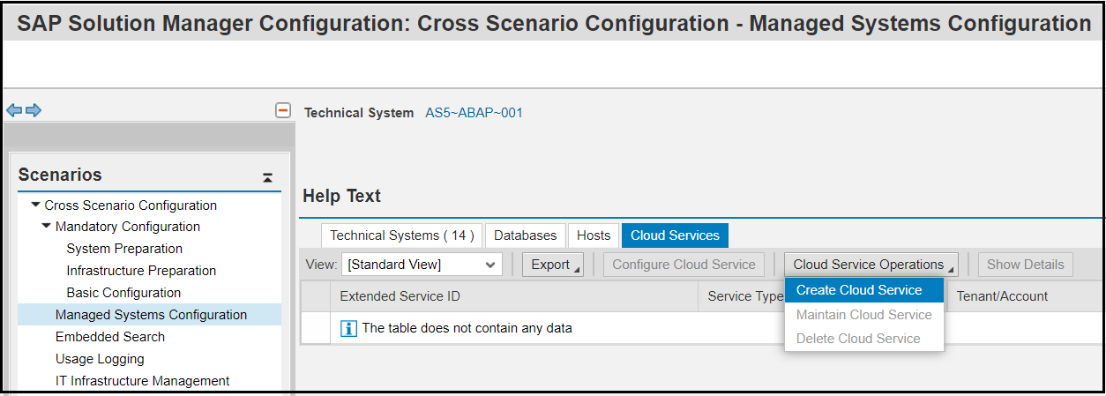Select System Preparation in the scenario tree
Screen dimensions: 1106x396
124,249
